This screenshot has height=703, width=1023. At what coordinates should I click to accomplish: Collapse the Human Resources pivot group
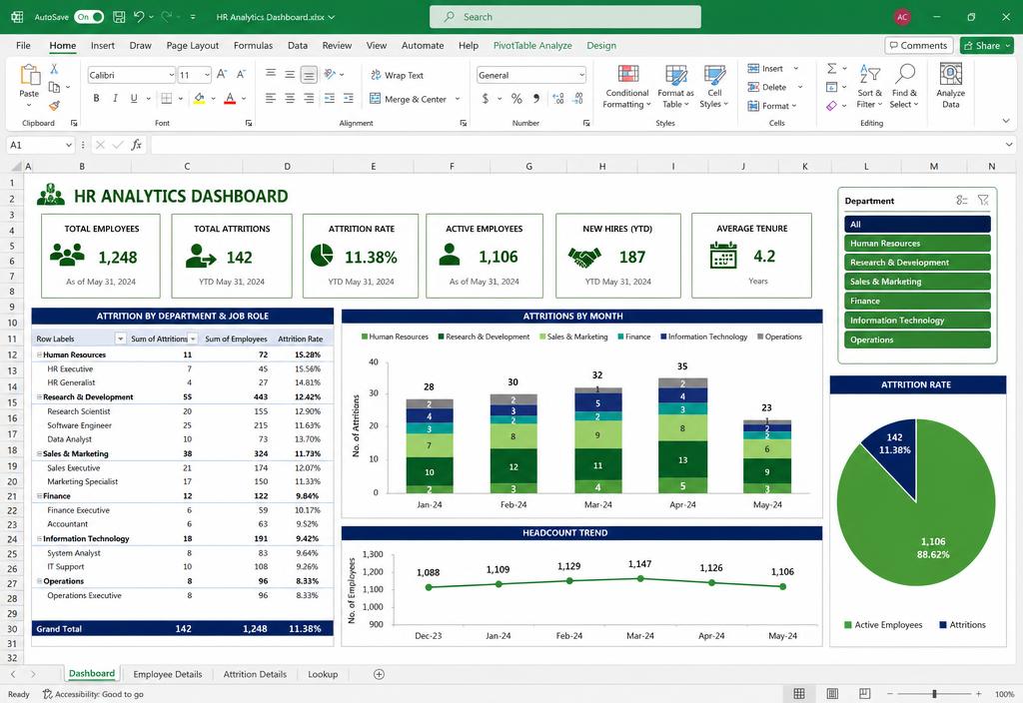pos(39,354)
